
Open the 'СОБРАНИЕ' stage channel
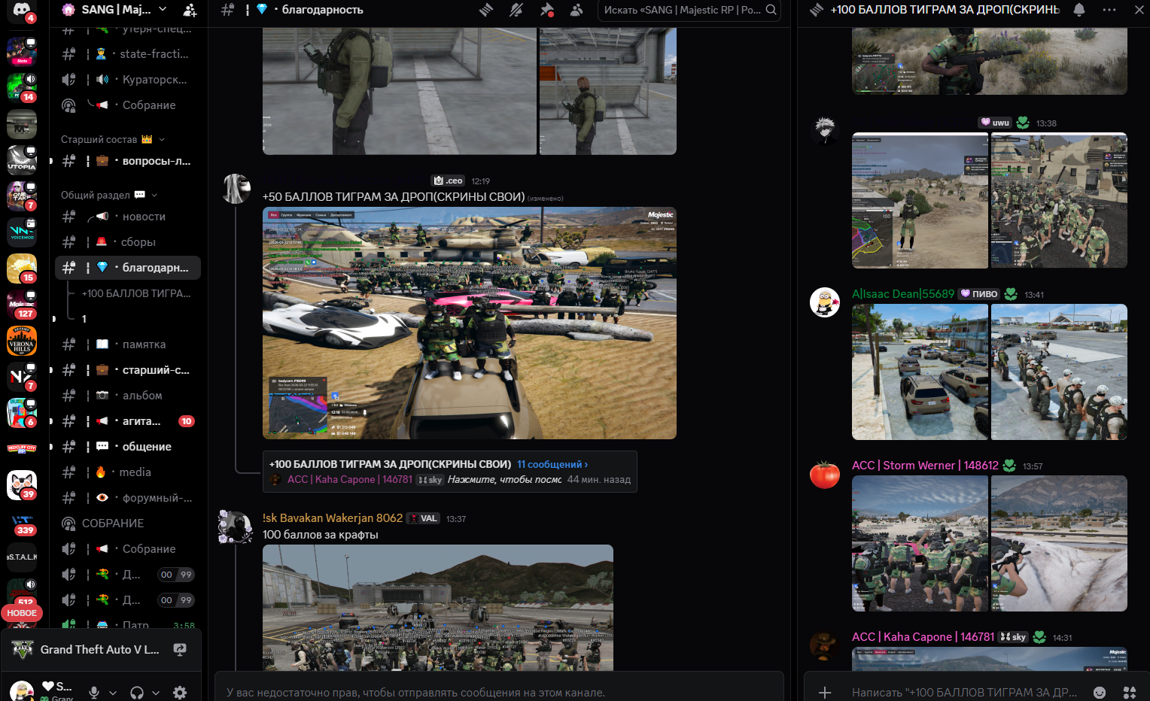point(128,523)
